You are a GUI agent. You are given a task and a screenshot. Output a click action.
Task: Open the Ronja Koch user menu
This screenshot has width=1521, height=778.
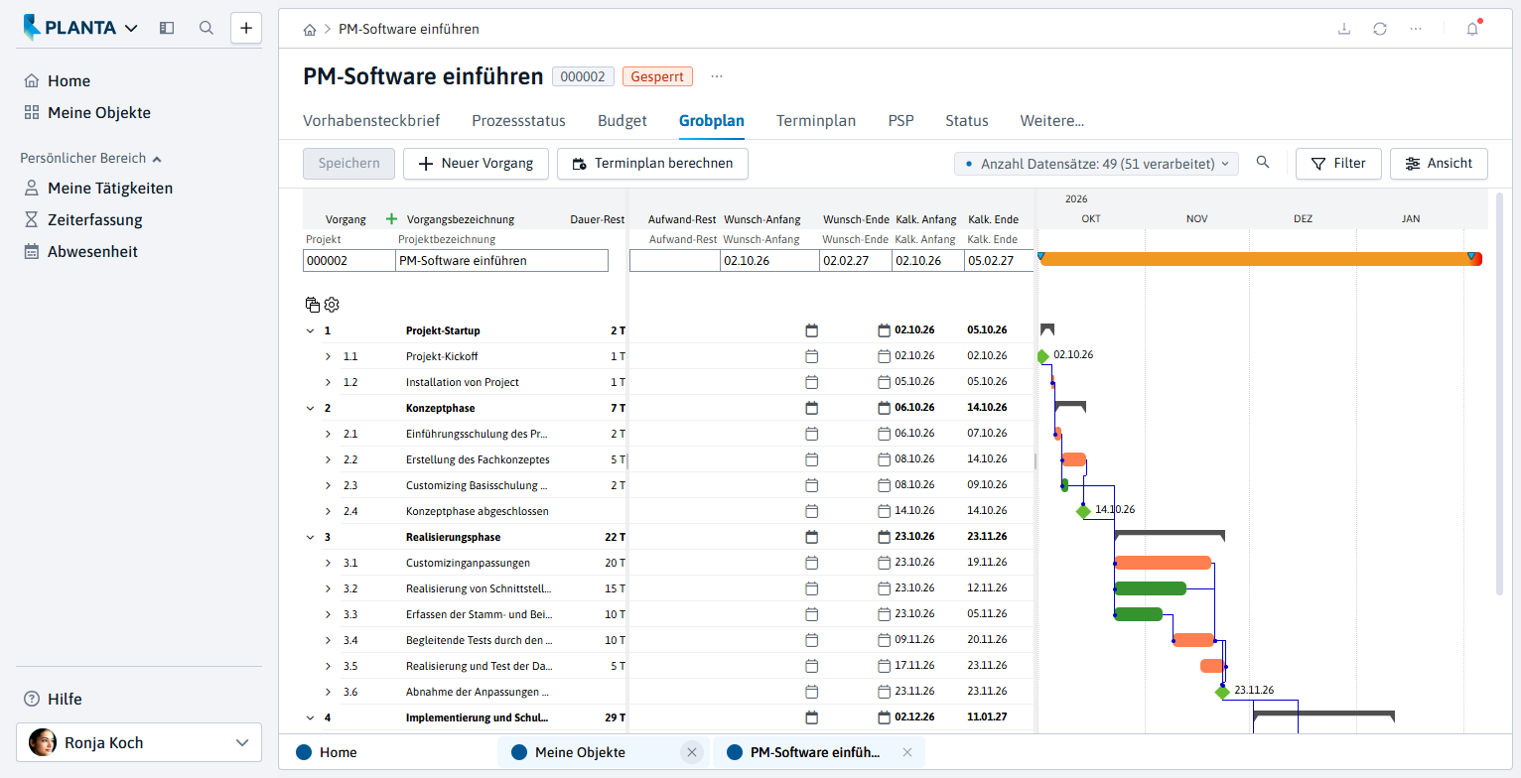139,742
